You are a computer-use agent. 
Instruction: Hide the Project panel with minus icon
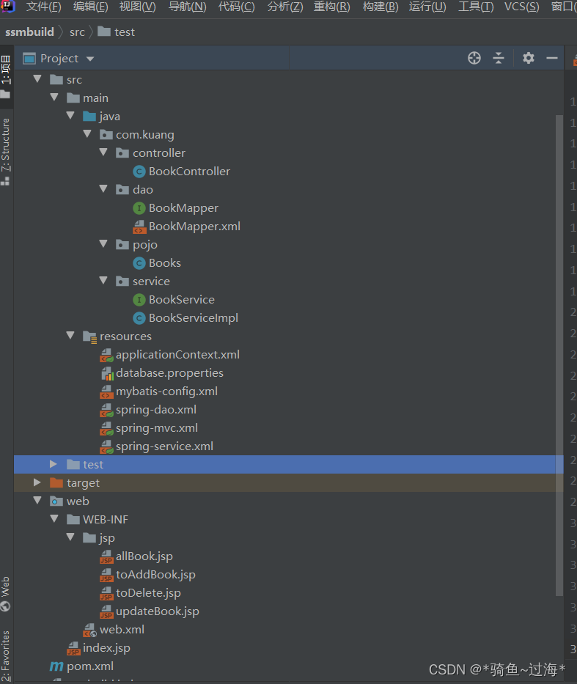[552, 58]
